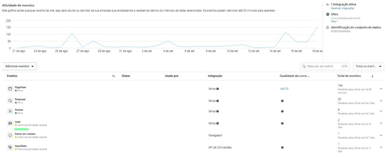
Task: Open the Gerenciar integrações link
Action: [343, 8]
